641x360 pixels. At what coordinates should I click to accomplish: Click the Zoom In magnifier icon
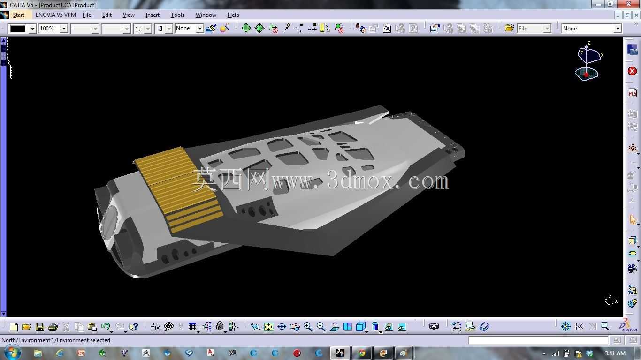(x=308, y=327)
